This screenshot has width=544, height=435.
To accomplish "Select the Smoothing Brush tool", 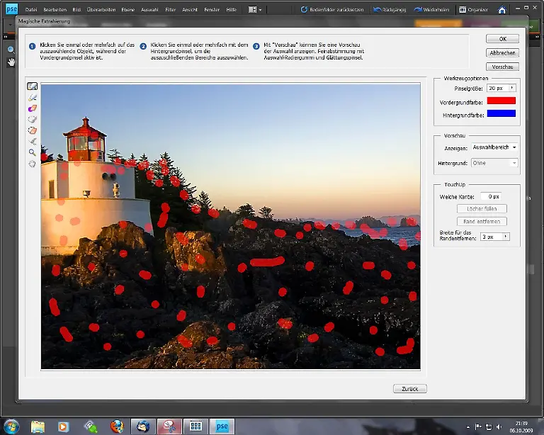I will click(32, 141).
